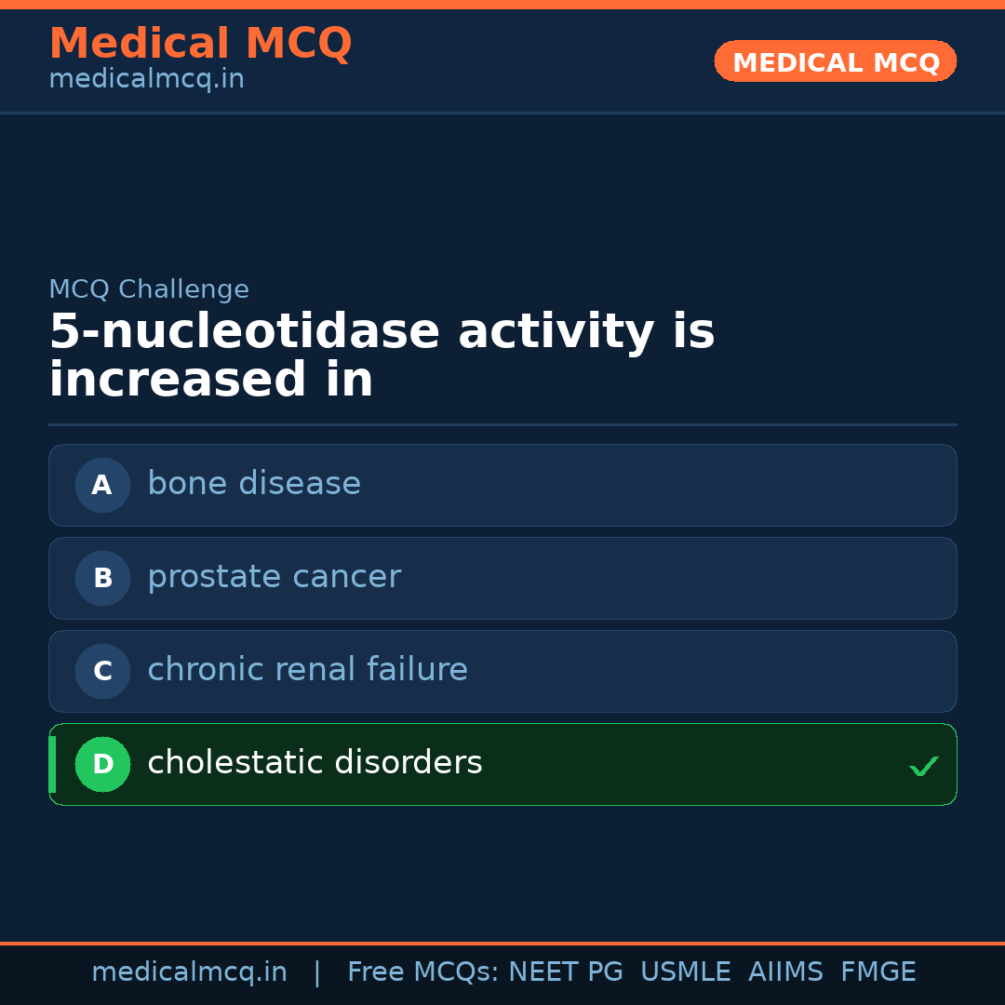Select the cholestatic disorders answer
The image size is (1005, 1005).
315,763
